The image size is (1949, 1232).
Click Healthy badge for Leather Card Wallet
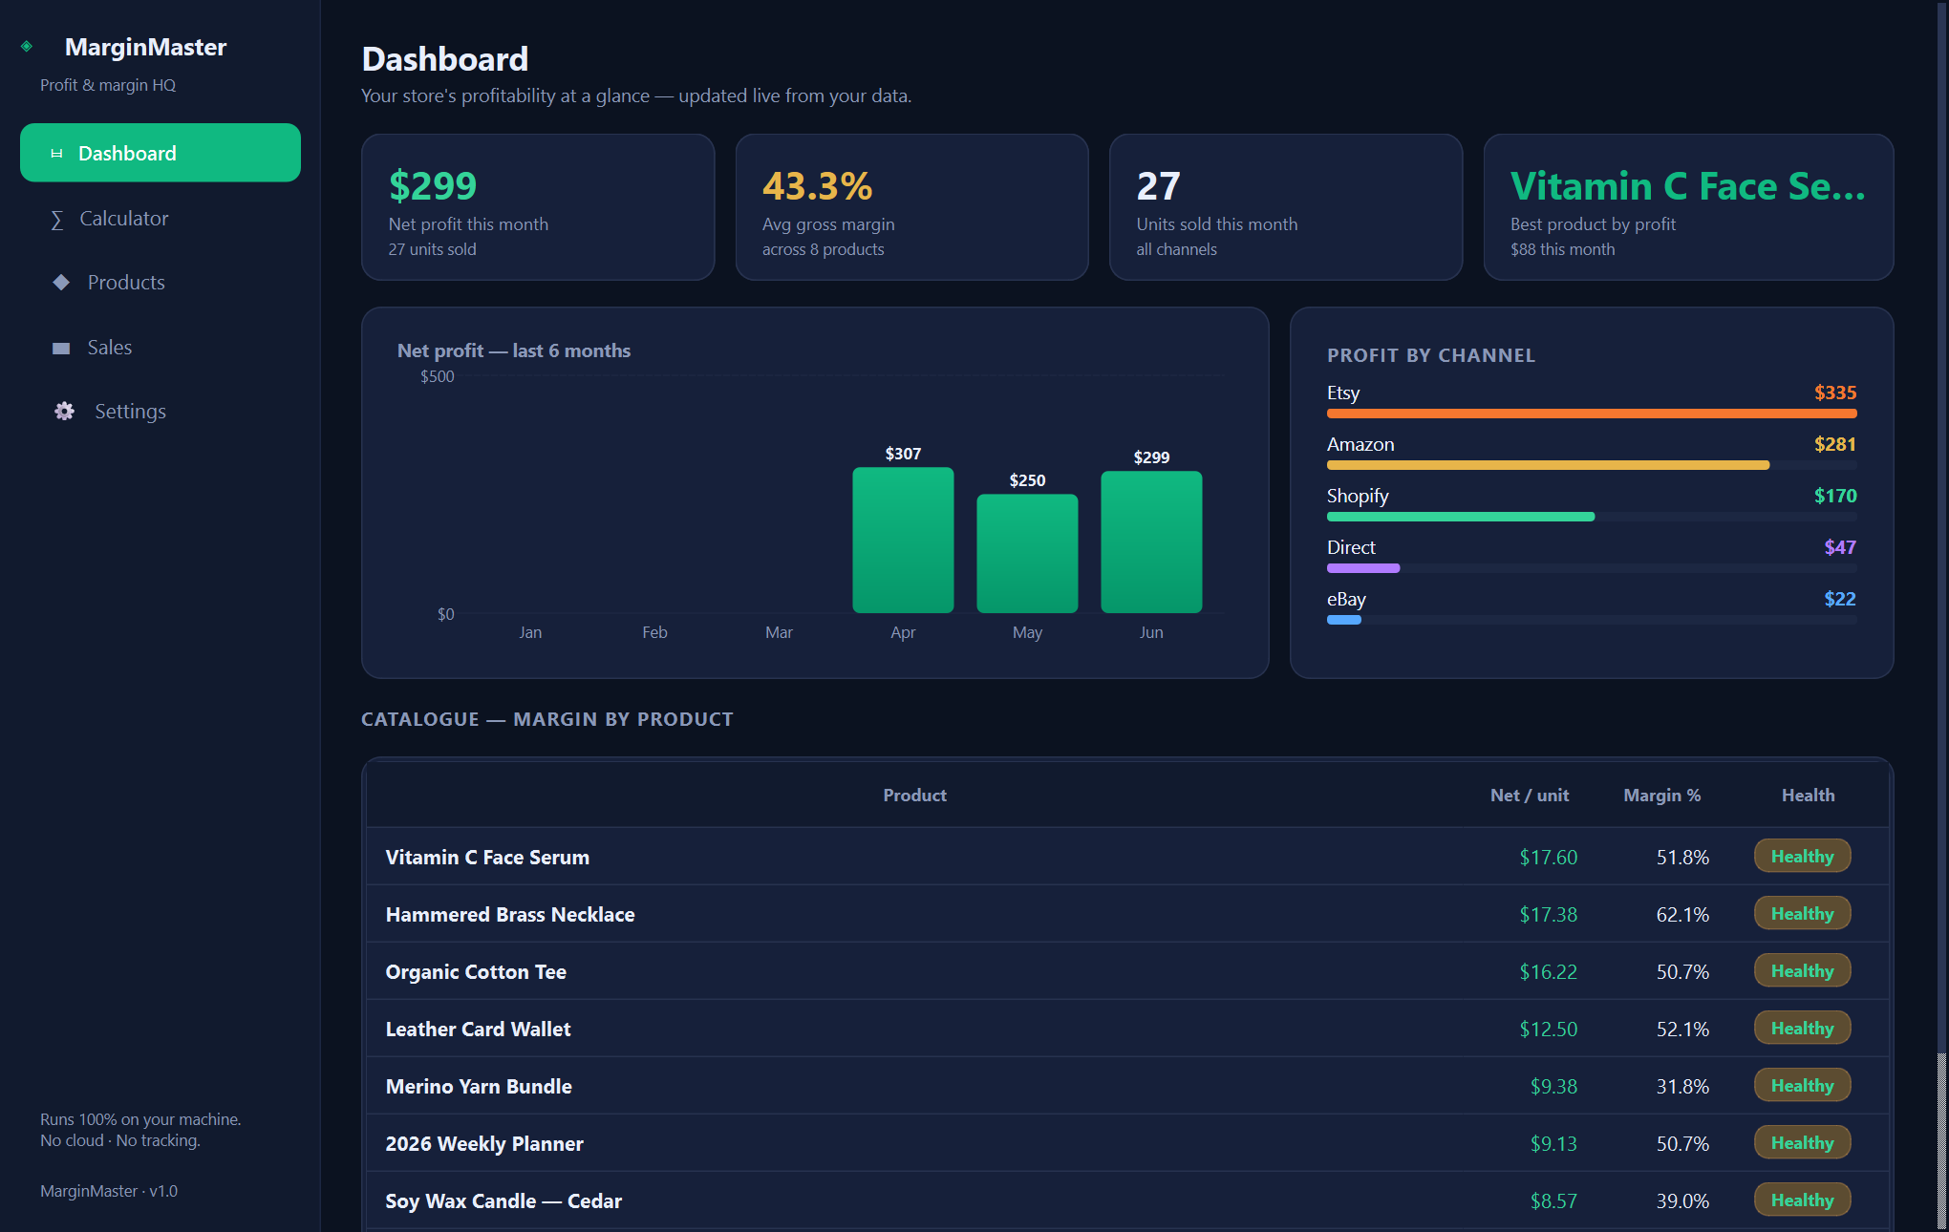click(x=1802, y=1028)
